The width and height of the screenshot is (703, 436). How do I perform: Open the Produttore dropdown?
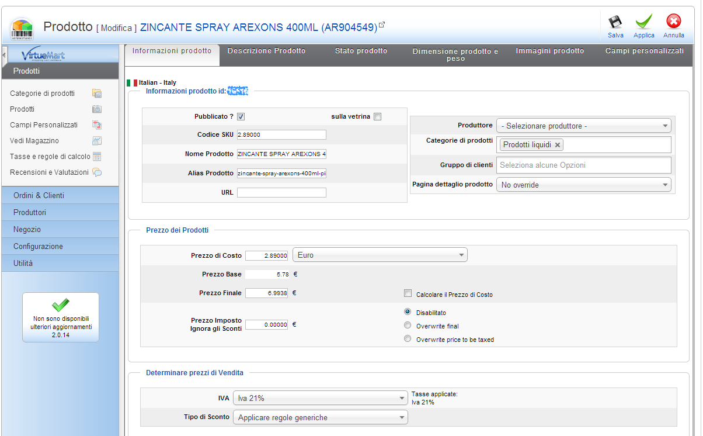[x=584, y=126]
